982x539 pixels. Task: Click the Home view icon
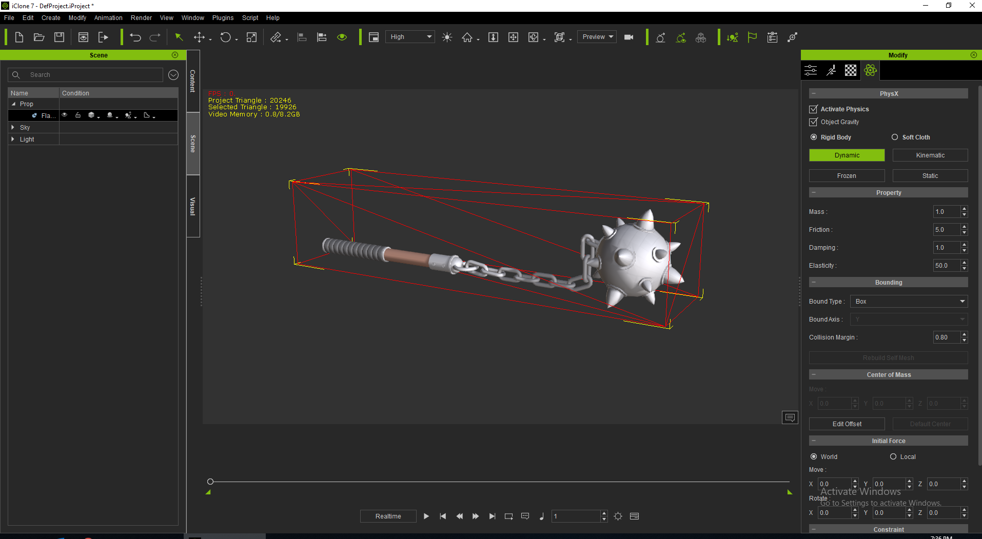click(x=467, y=37)
